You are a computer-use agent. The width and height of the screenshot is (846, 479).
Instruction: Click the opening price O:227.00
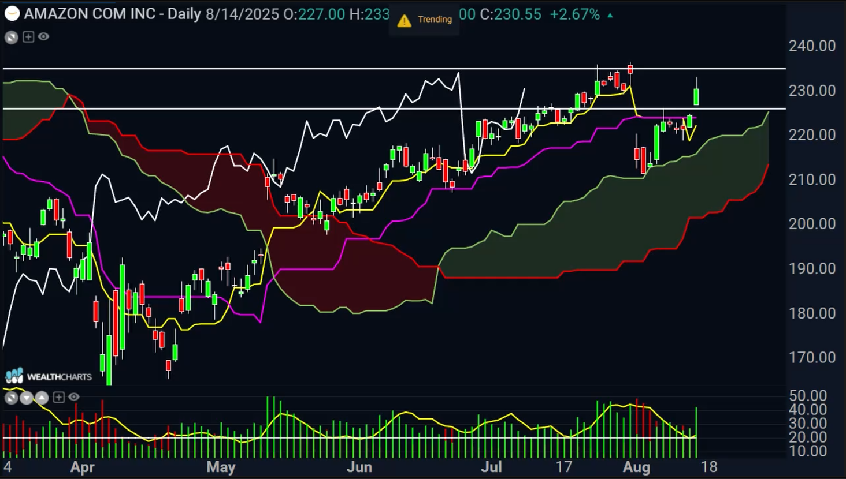(x=314, y=14)
